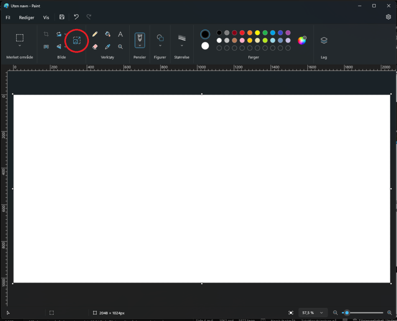The width and height of the screenshot is (397, 321).
Task: Select the Magnifier tool
Action: point(120,47)
